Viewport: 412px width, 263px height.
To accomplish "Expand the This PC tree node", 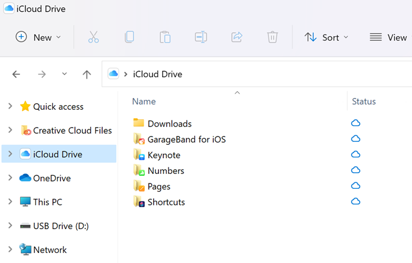I will coord(10,201).
